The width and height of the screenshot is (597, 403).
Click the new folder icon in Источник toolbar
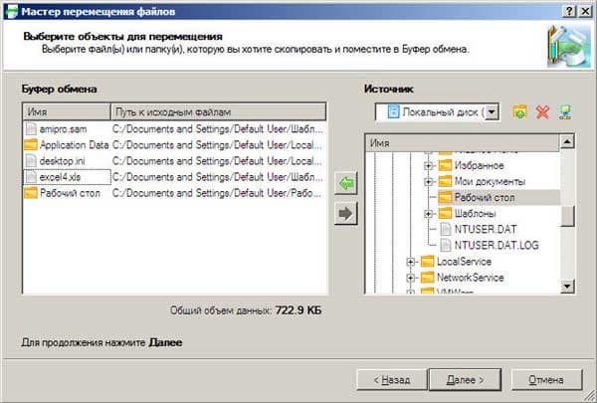pos(519,112)
